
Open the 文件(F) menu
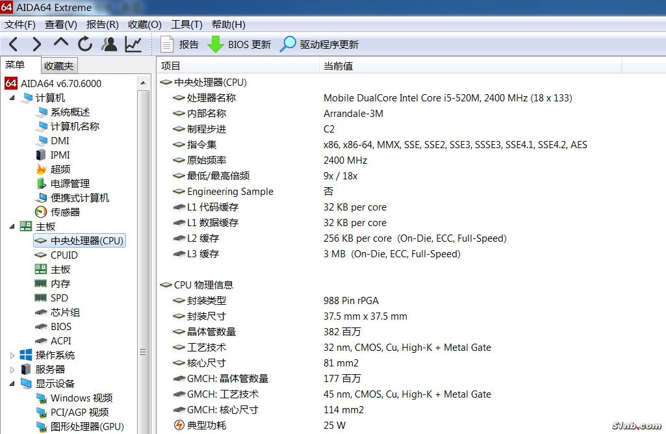pos(20,25)
